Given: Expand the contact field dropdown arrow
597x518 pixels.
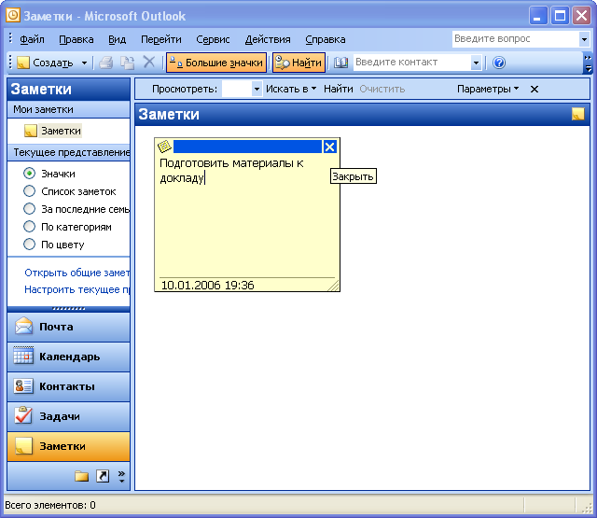Looking at the screenshot, I should 476,63.
